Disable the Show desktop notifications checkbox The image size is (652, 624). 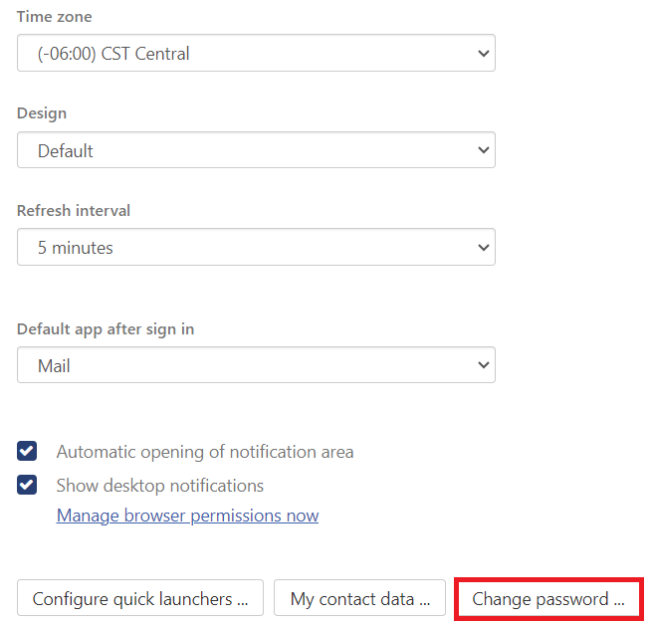pos(27,485)
